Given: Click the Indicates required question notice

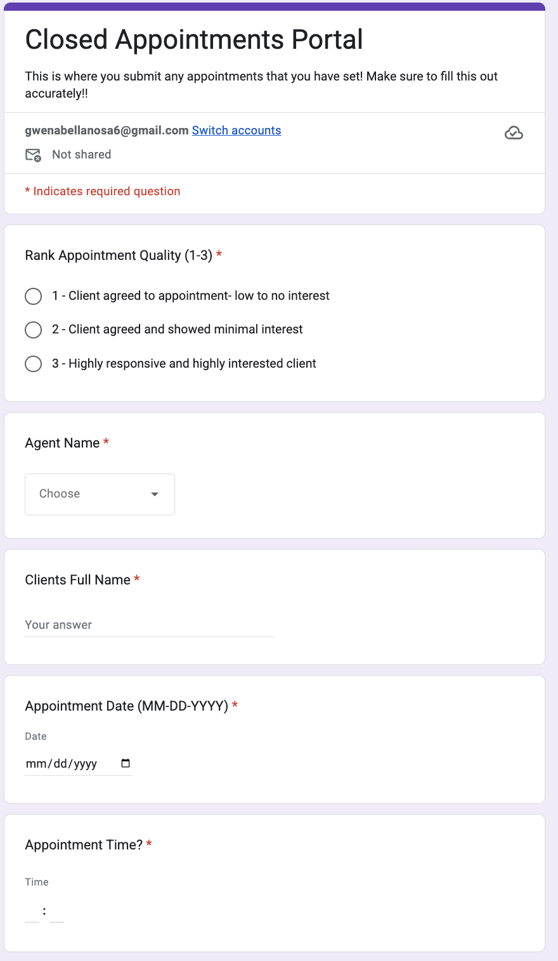Looking at the screenshot, I should (x=103, y=191).
